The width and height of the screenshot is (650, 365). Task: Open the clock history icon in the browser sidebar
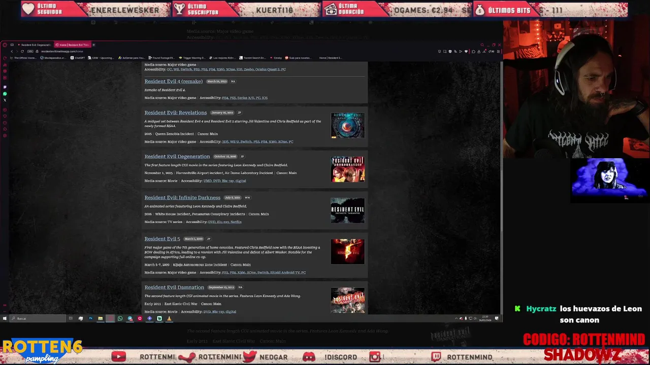[5, 123]
